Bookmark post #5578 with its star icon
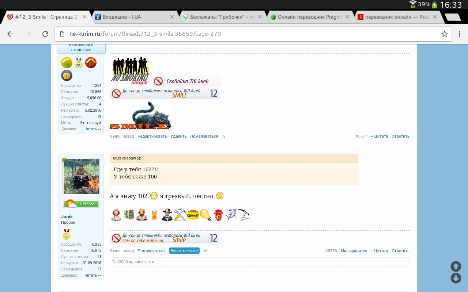Viewport: 468px width, 292px height. [x=205, y=251]
